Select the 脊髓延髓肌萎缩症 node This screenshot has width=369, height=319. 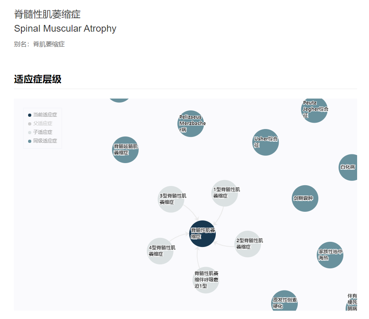(x=126, y=150)
